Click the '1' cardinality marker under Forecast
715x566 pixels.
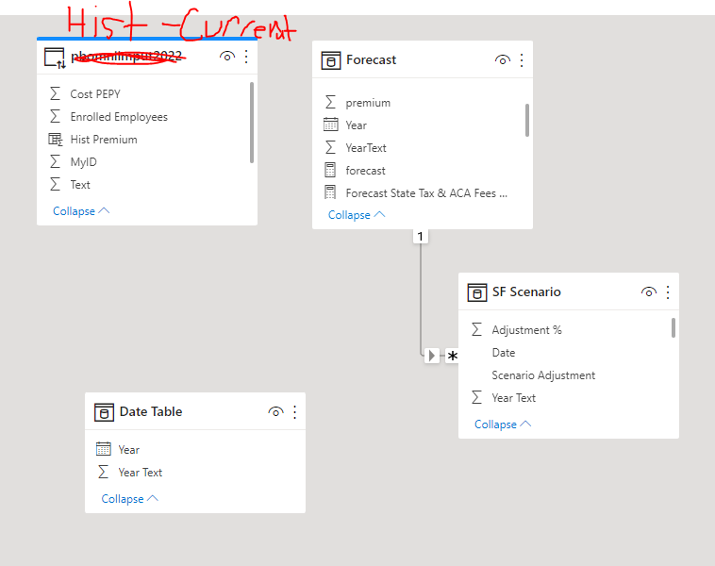(x=421, y=236)
